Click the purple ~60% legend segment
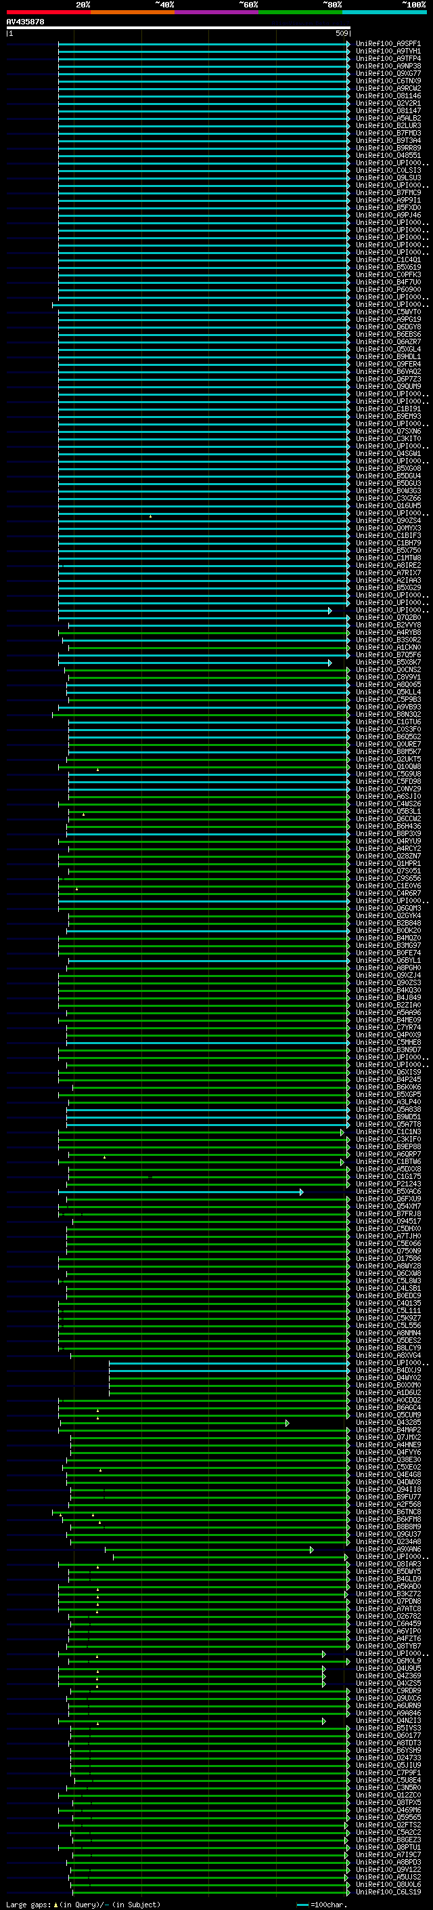433x1910 pixels. pyautogui.click(x=217, y=12)
